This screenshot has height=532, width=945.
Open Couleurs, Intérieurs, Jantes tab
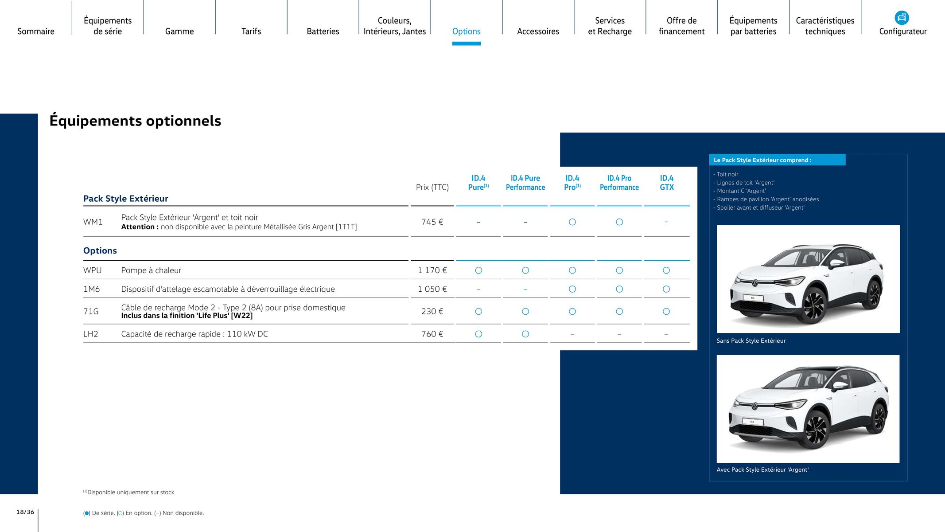tap(395, 26)
